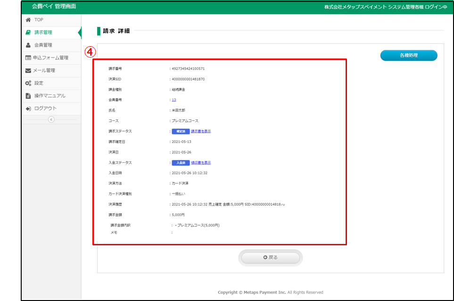Click the 入金ステータス label
This screenshot has width=454, height=301.
tap(120, 163)
